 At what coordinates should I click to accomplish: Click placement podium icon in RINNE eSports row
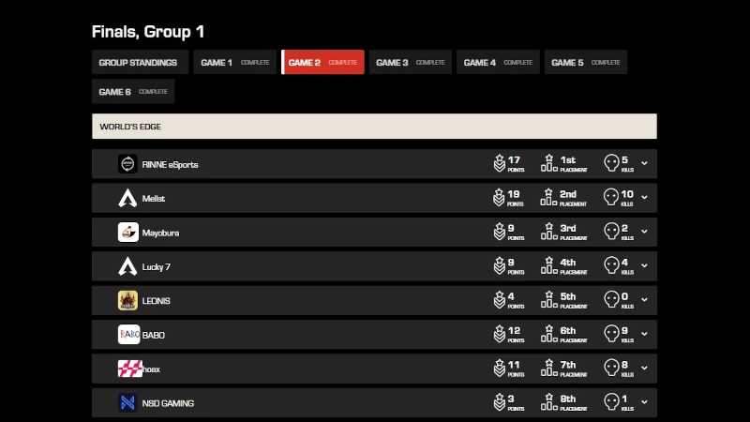(549, 163)
